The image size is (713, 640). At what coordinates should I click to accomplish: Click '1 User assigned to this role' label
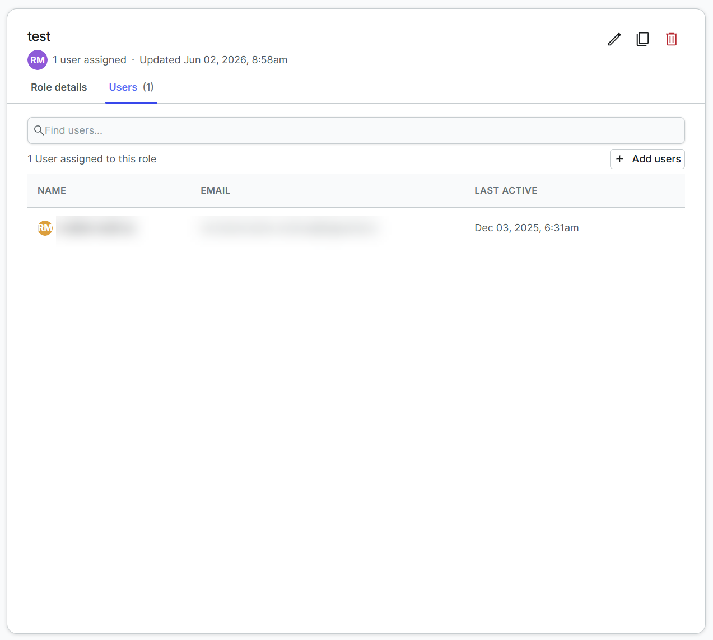click(92, 159)
